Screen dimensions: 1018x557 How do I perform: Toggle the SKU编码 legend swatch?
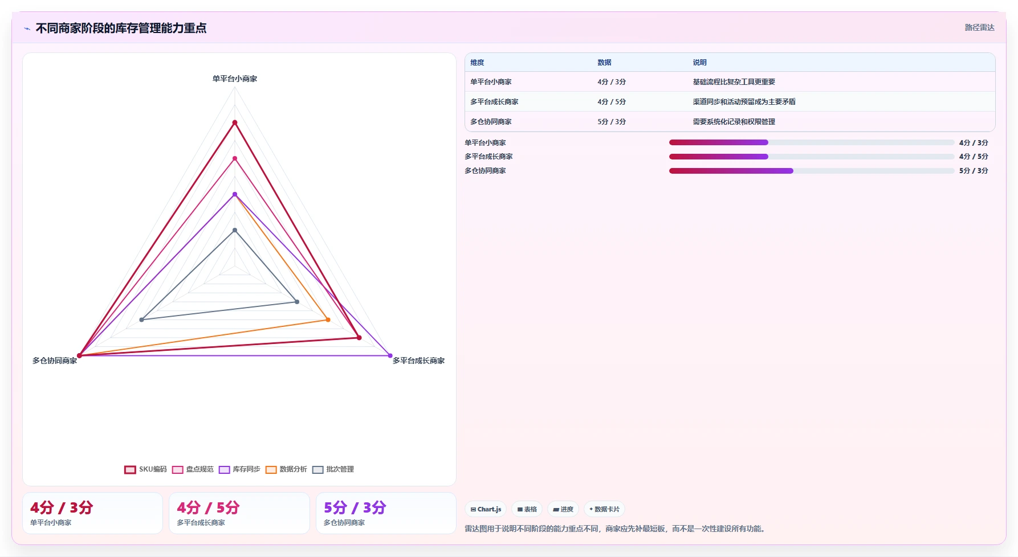[130, 469]
